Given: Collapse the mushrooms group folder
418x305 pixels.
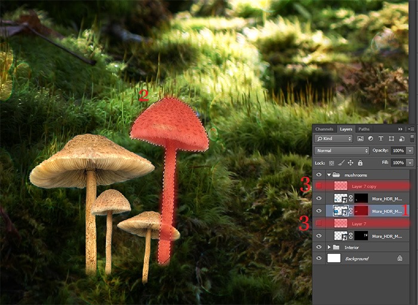Looking at the screenshot, I should coord(329,175).
